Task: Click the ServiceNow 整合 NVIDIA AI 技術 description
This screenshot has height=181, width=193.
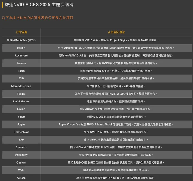Action: 116,132
